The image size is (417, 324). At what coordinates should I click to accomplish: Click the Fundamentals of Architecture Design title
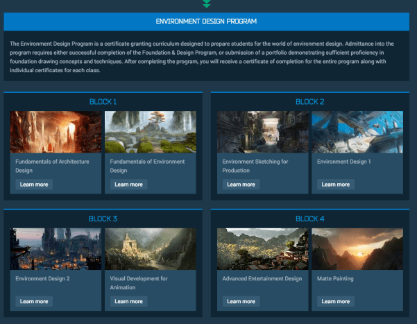pyautogui.click(x=52, y=166)
